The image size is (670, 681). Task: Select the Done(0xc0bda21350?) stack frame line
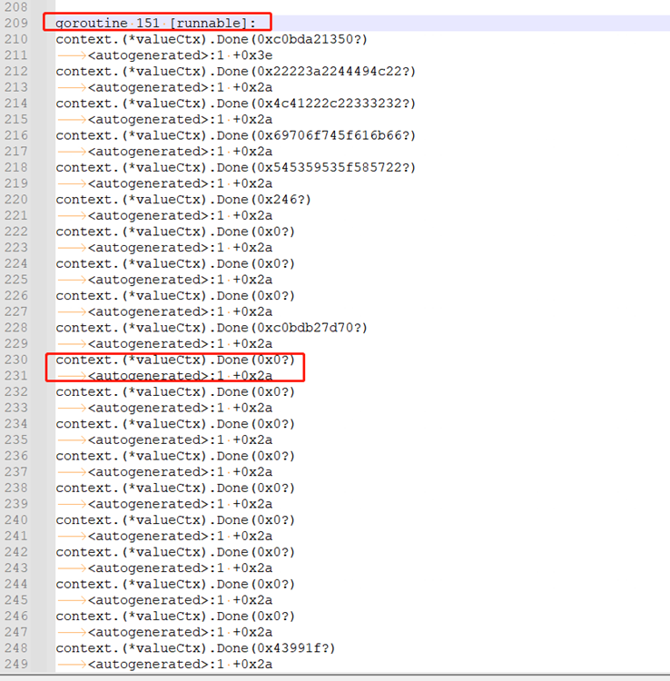[x=212, y=40]
